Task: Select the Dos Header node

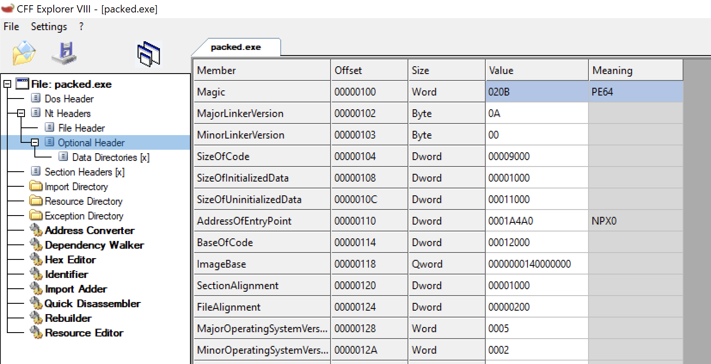Action: click(x=69, y=99)
